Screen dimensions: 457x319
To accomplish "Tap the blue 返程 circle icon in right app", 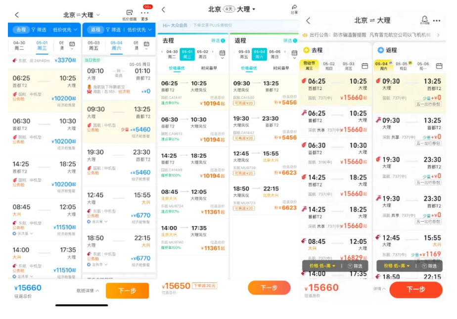I will pos(380,50).
